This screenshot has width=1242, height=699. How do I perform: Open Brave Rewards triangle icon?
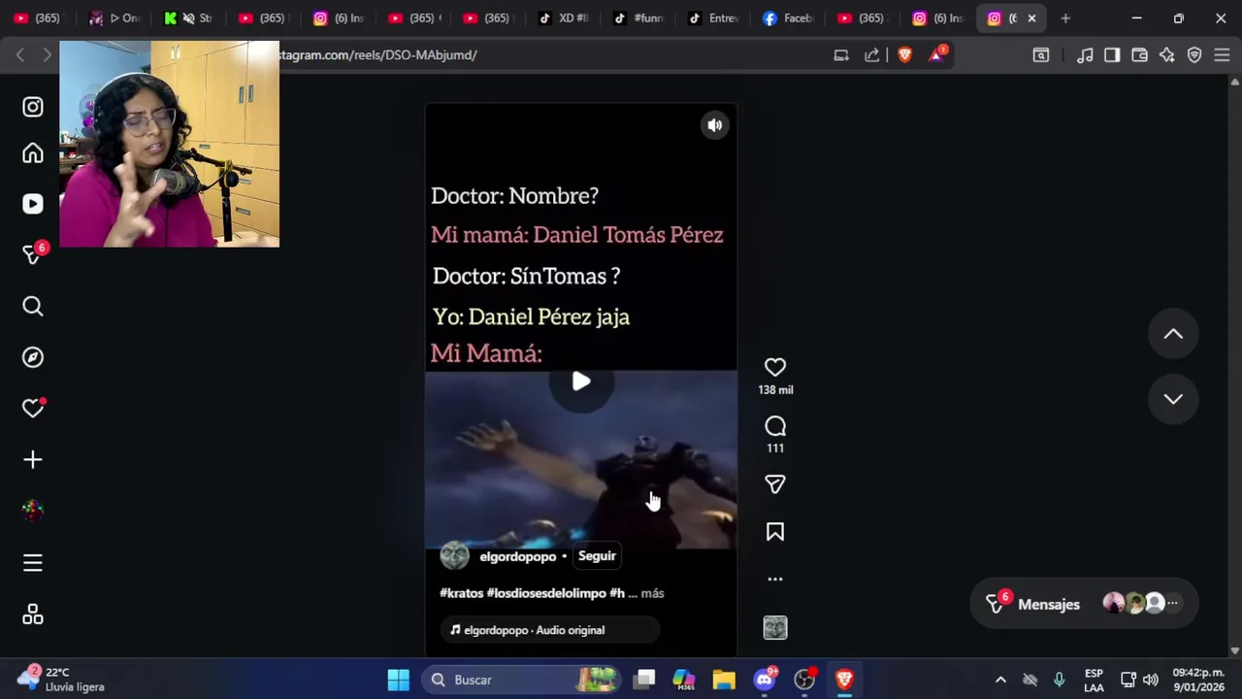coord(936,55)
